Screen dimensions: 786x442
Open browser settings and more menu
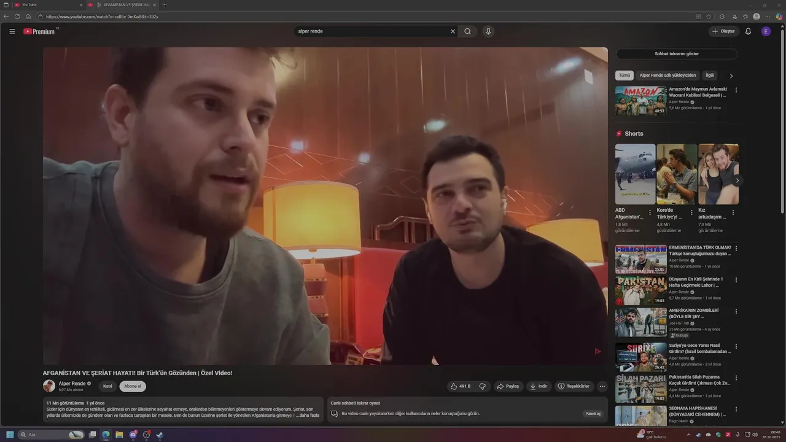(768, 17)
